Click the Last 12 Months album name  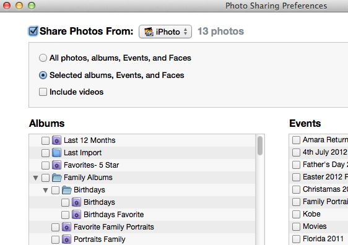coord(89,140)
